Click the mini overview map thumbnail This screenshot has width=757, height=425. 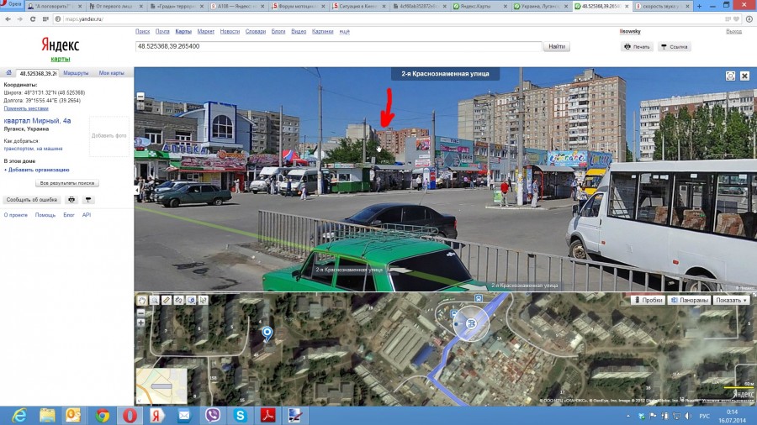click(x=161, y=385)
